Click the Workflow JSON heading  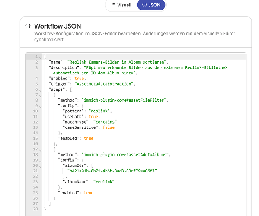point(58,26)
